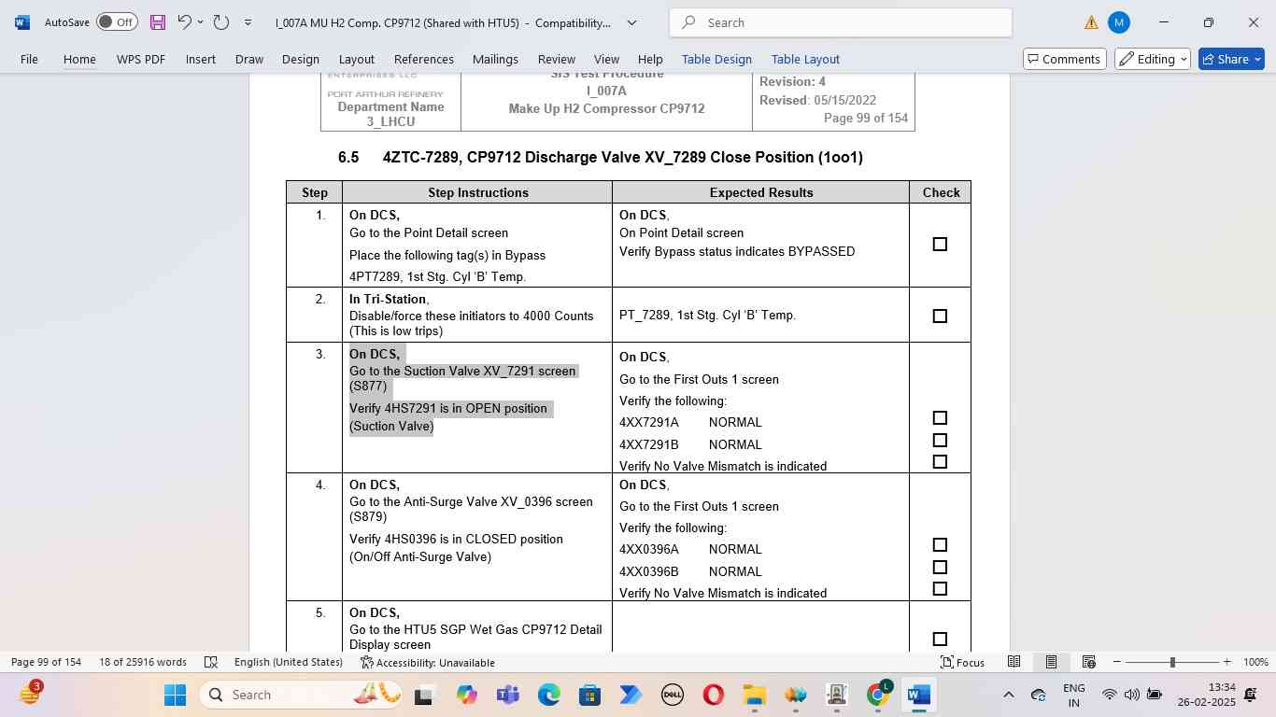Click the Comments button
The height and width of the screenshot is (717, 1276).
click(x=1065, y=59)
